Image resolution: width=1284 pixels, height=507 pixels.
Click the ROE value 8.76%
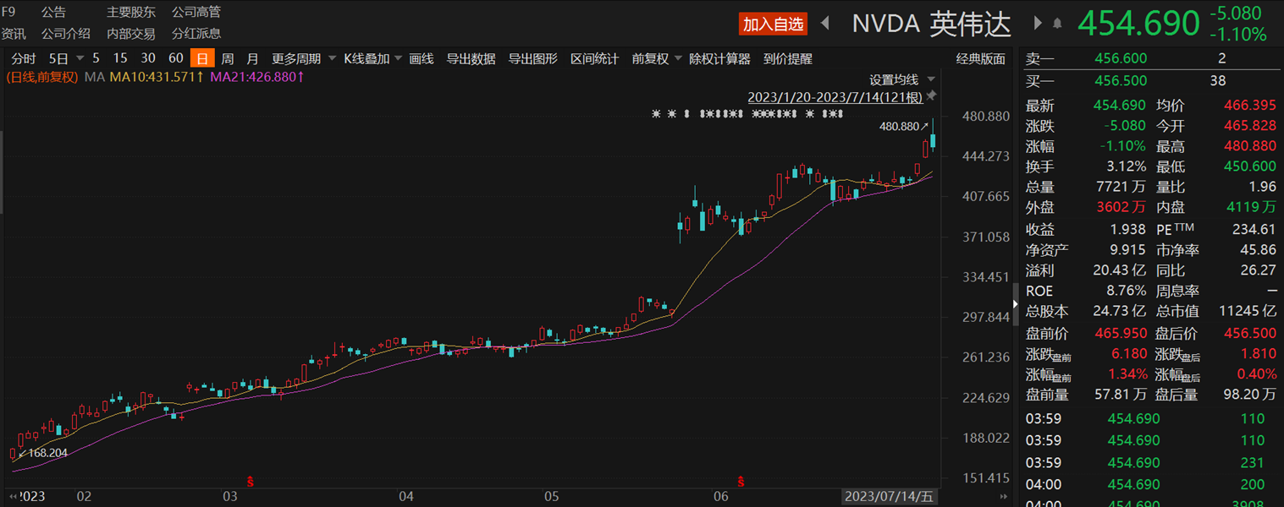(1127, 291)
